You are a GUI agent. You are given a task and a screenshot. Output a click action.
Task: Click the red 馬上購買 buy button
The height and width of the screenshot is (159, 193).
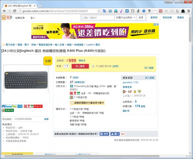pos(80,66)
